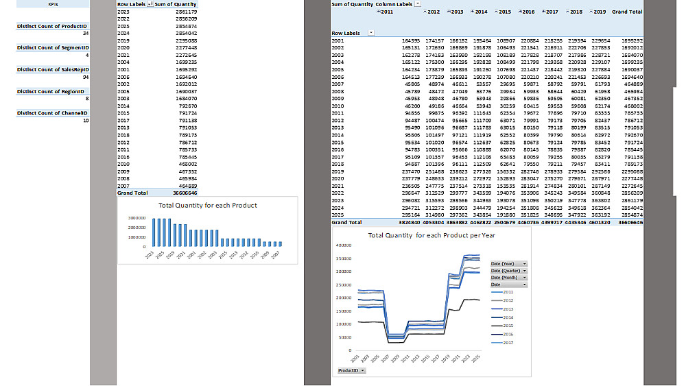Expand the 2017 column group in right pivot
686x386 pixels.
(x=543, y=12)
